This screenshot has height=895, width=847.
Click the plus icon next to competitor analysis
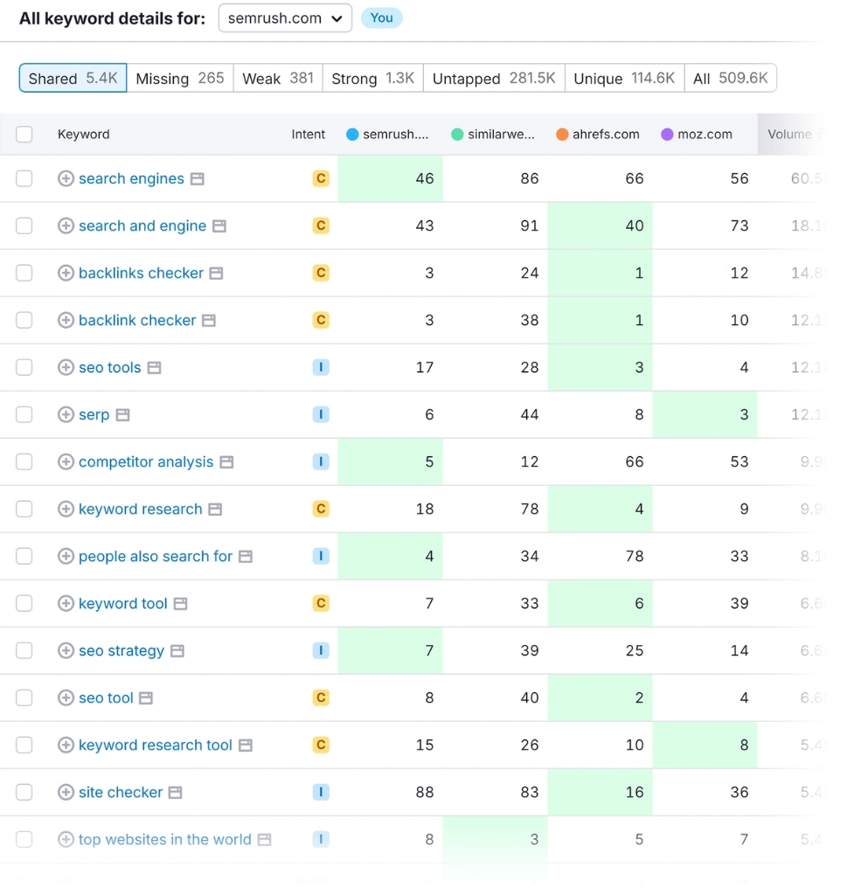pyautogui.click(x=66, y=461)
